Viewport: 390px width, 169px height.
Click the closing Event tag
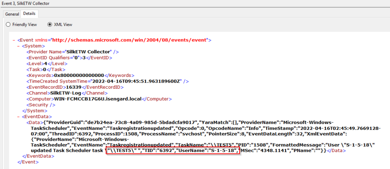tap(28, 162)
